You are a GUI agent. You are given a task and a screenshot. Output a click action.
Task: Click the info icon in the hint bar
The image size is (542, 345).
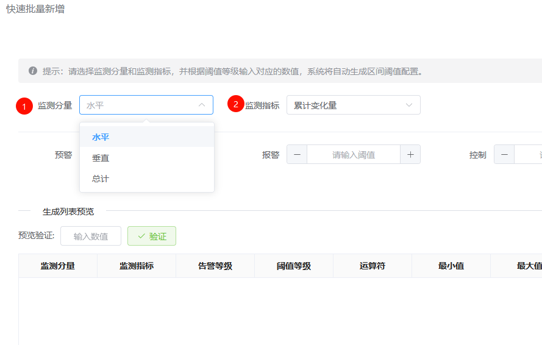[x=33, y=71]
